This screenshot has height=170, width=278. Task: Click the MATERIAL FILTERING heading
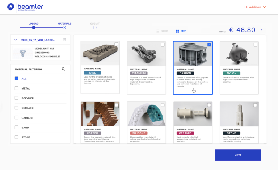pyautogui.click(x=28, y=69)
